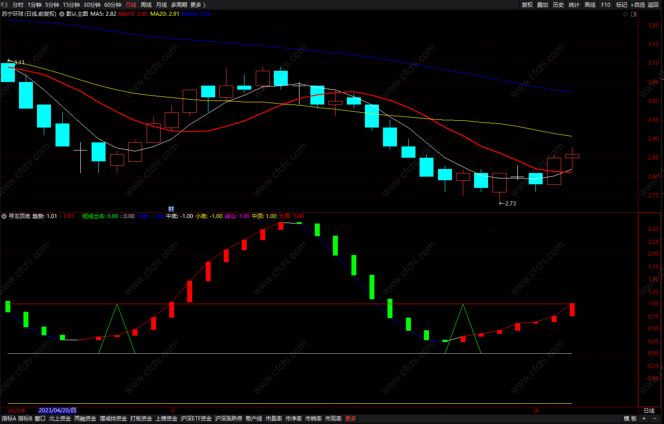Switch to 分时 intraday chart

[x=18, y=5]
